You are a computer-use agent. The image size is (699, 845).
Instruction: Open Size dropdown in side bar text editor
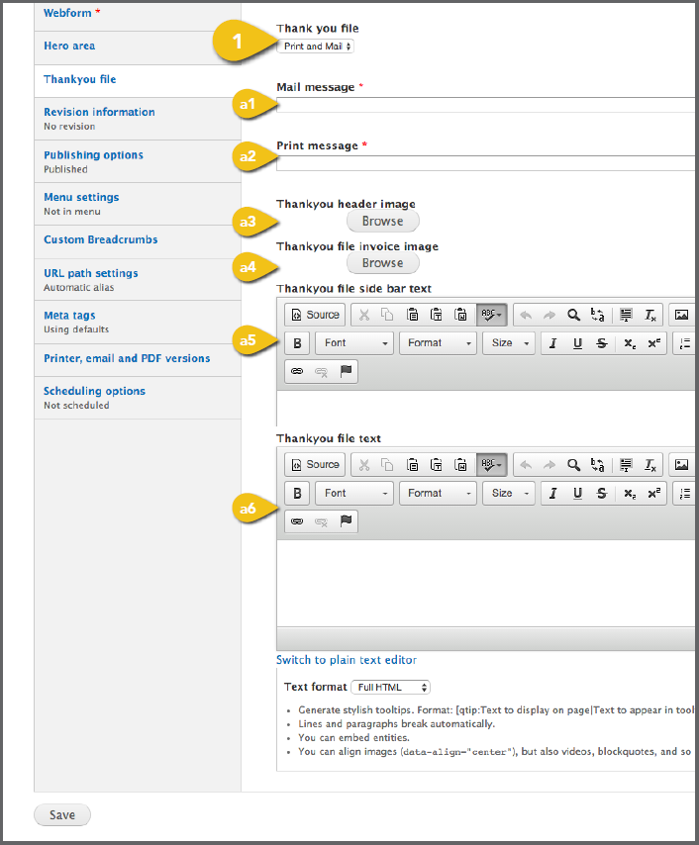[x=509, y=343]
